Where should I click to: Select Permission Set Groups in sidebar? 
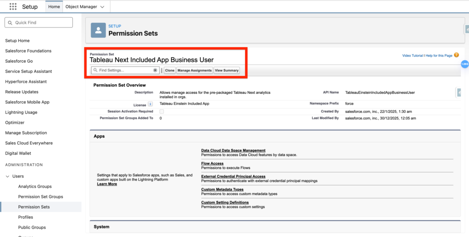[40, 197]
